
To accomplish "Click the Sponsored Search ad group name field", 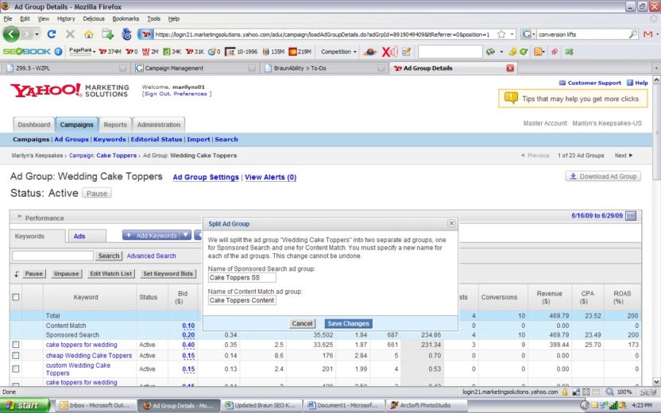I will [x=242, y=277].
